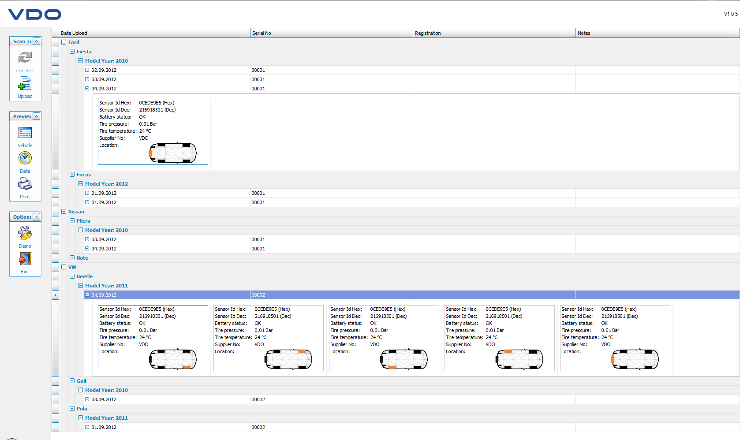Image resolution: width=740 pixels, height=440 pixels.
Task: Collapse the Beetle group
Action: tap(72, 276)
